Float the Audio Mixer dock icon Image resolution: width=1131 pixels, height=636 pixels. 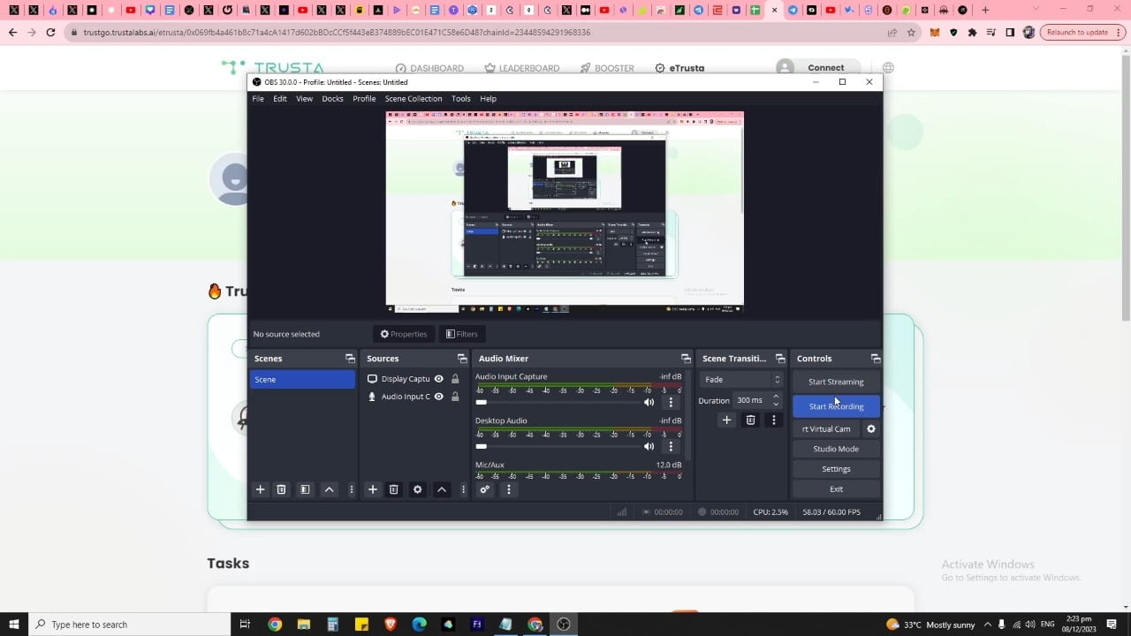pos(685,359)
